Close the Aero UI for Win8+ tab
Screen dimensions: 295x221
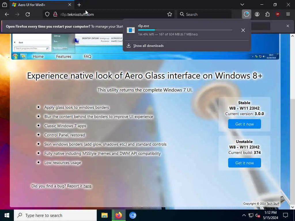(70, 5)
